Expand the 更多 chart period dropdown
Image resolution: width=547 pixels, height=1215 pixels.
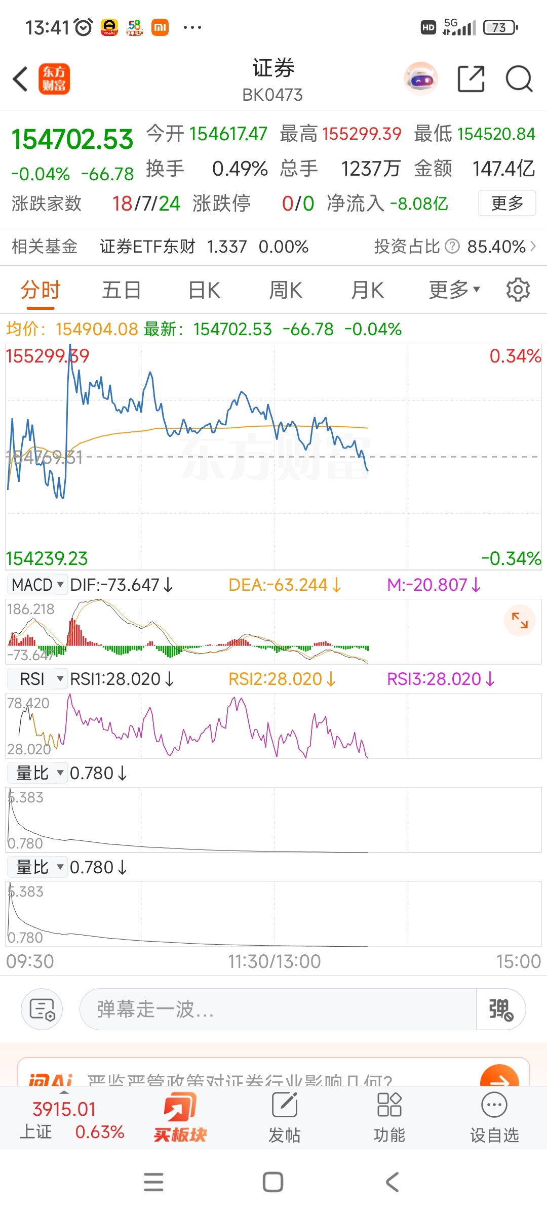pyautogui.click(x=454, y=290)
